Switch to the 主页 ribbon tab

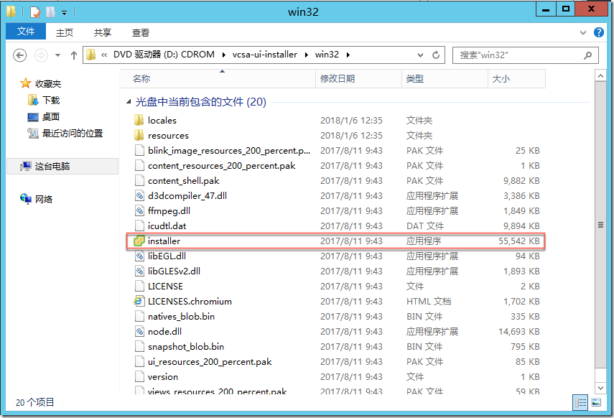(x=65, y=32)
